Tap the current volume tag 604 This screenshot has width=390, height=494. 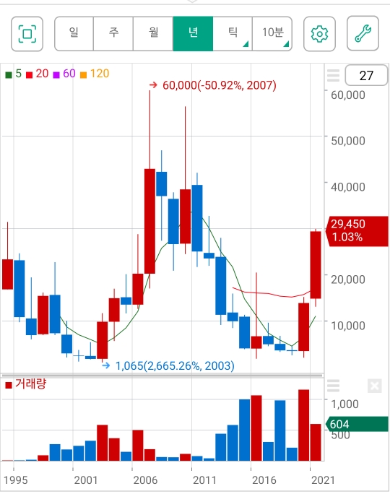pyautogui.click(x=357, y=424)
